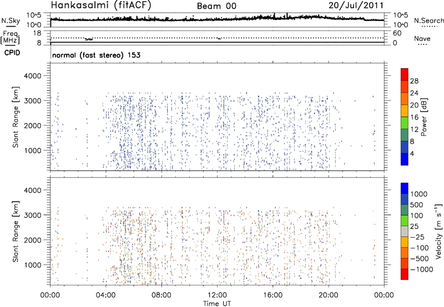Click the 'Time UT' axis title

[x=217, y=304]
